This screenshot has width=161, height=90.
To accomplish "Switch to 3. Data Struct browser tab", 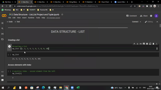I will [41, 2].
